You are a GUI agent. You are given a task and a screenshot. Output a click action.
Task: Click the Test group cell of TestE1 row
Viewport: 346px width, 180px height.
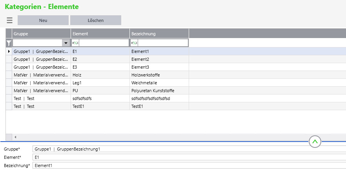[x=41, y=106]
